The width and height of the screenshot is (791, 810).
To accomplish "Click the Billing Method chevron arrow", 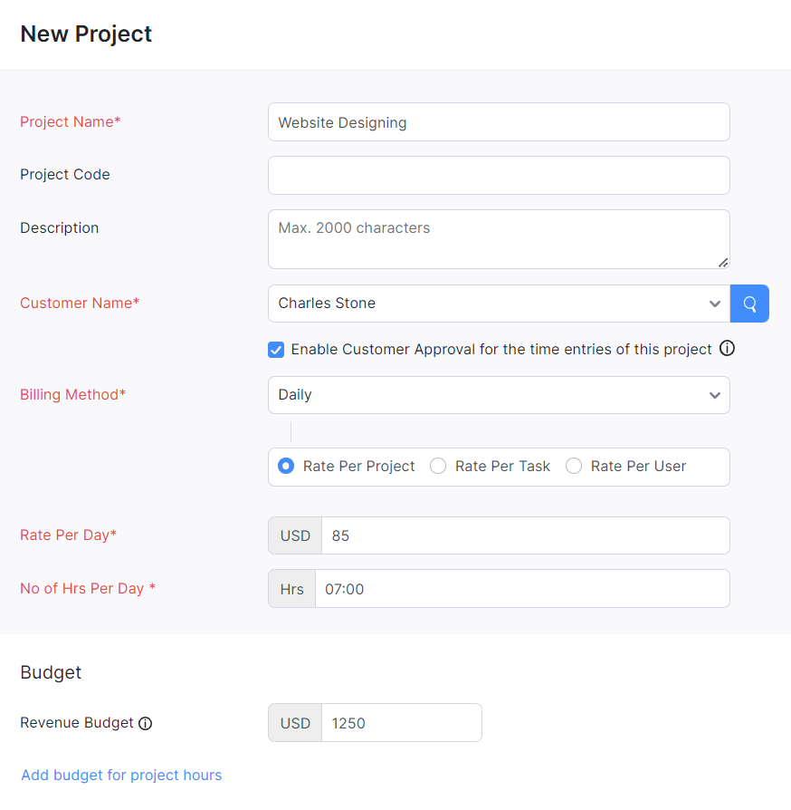I will [714, 395].
